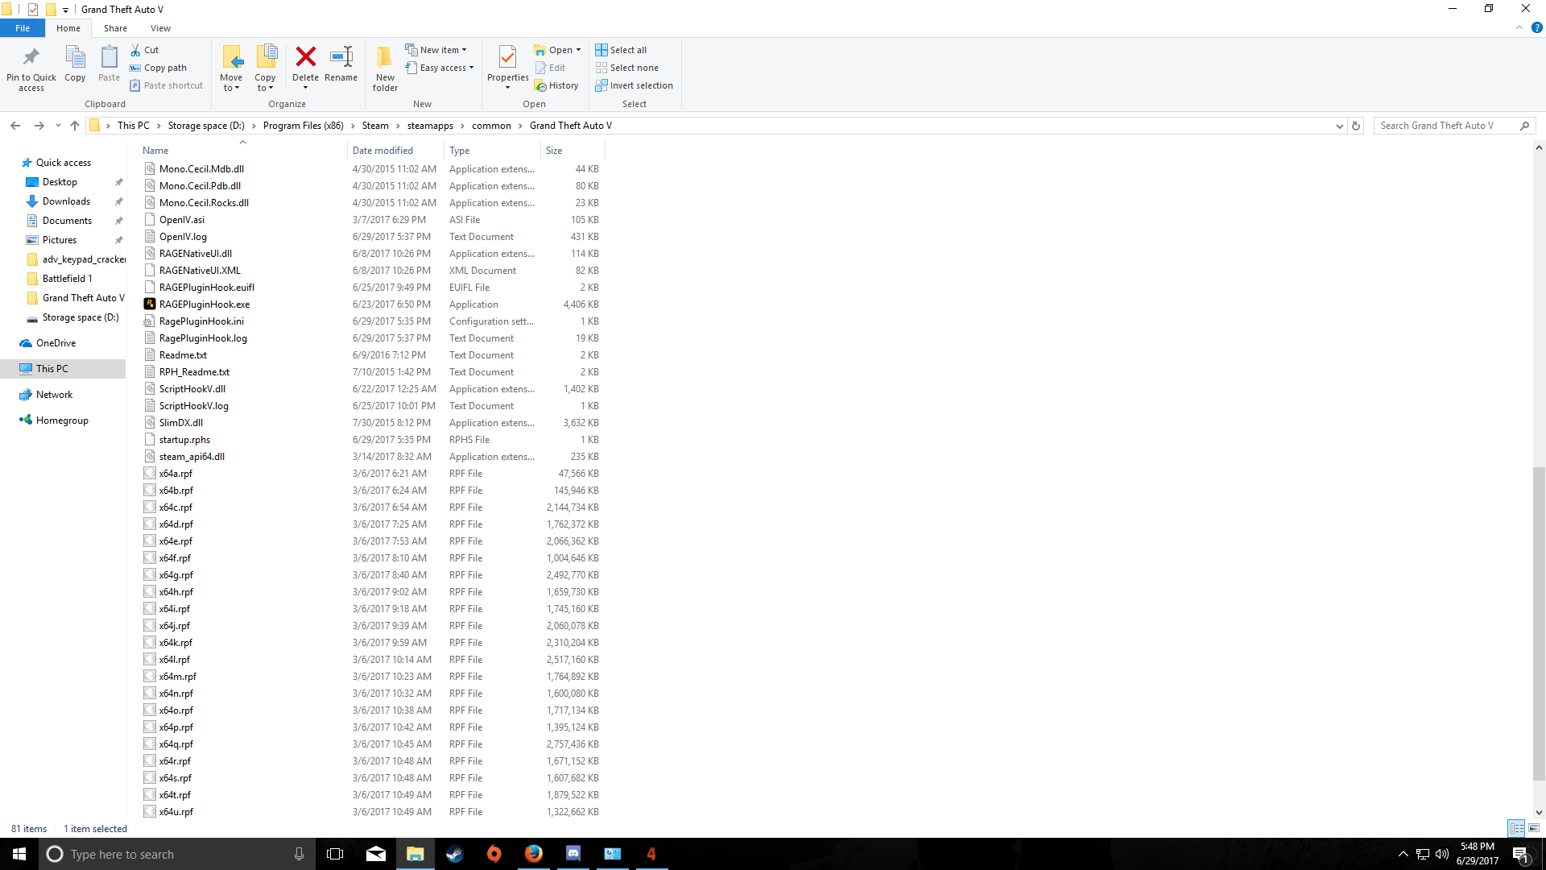The image size is (1546, 870).
Task: Switch to details view toggle at bottom right
Action: click(1516, 828)
